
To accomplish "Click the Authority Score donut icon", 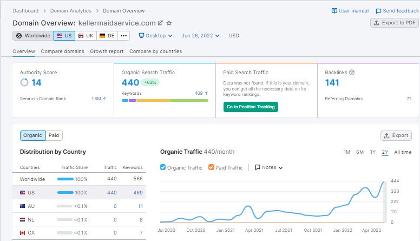I will pyautogui.click(x=24, y=83).
